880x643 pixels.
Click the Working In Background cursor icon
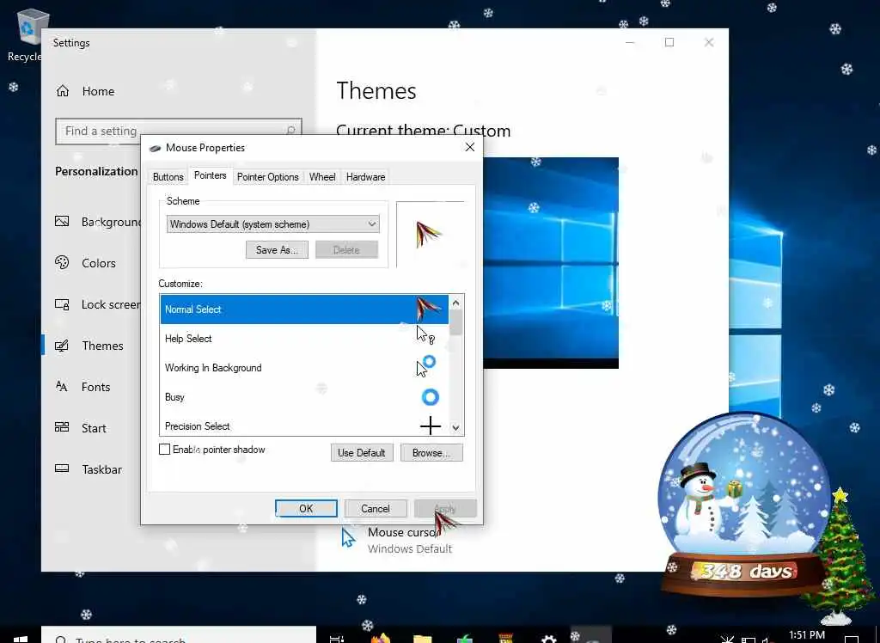coord(426,366)
